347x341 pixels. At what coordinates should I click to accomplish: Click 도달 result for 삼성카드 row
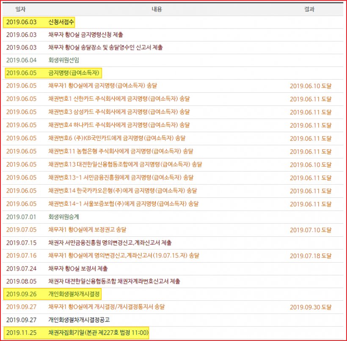pyautogui.click(x=311, y=112)
